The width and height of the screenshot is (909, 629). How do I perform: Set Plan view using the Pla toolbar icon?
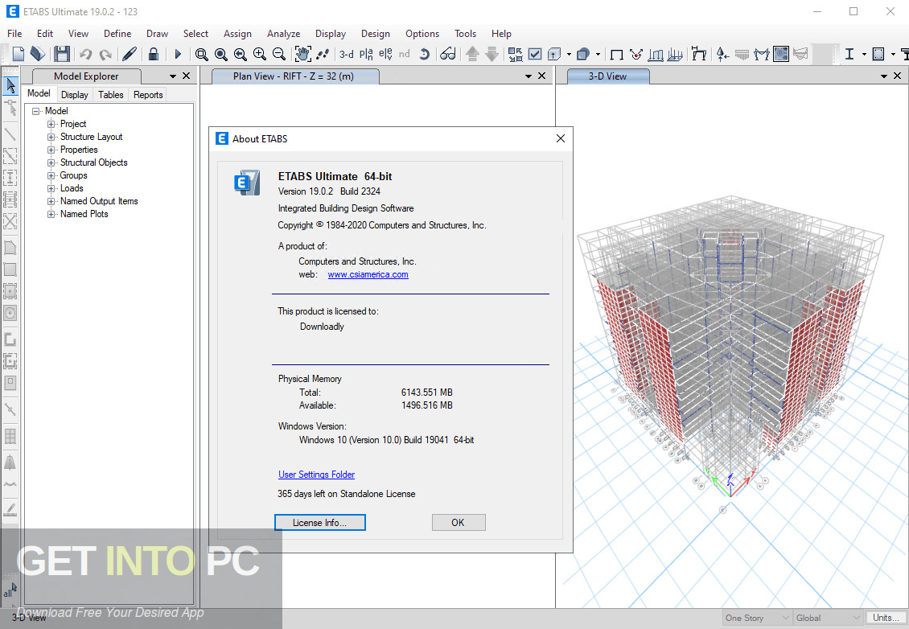point(366,54)
